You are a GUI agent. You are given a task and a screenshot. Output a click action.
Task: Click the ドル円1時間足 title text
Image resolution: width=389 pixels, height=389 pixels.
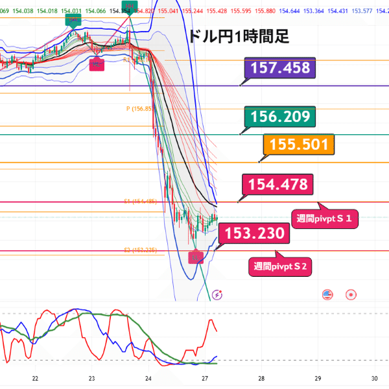click(x=239, y=36)
